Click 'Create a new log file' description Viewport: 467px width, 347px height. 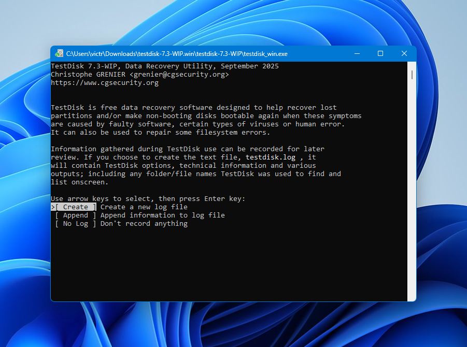144,207
